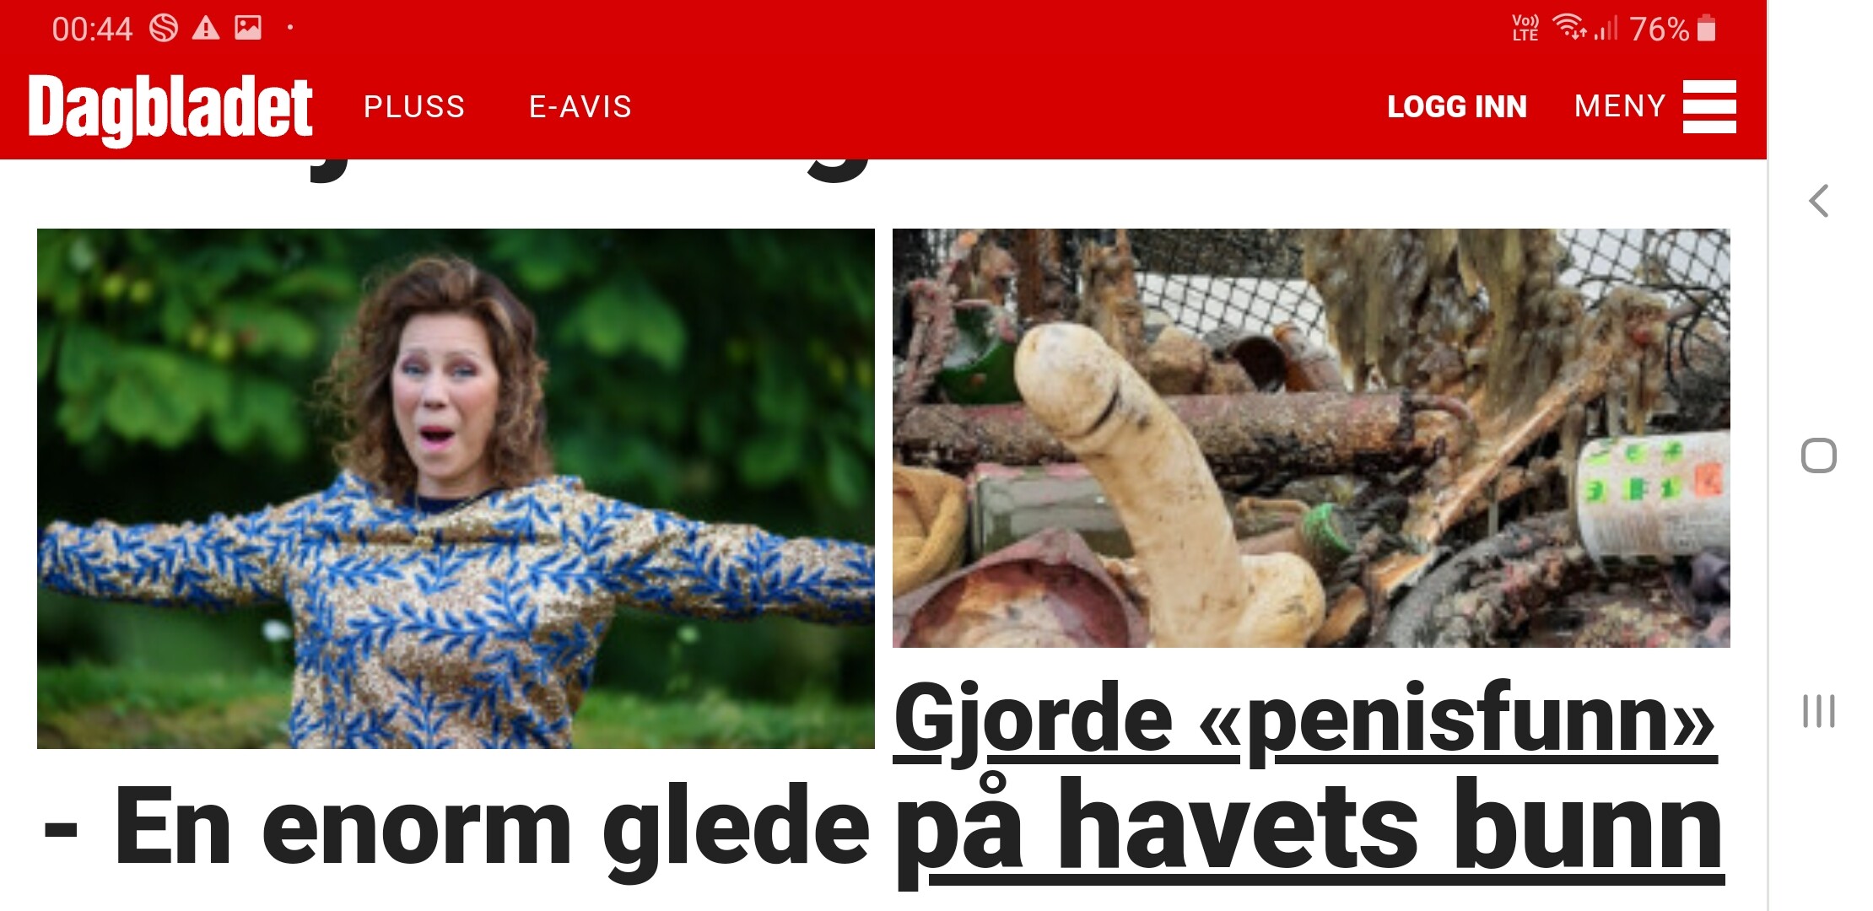The width and height of the screenshot is (1873, 911).
Task: Open the photo of woman in sequin sweater
Action: [x=456, y=488]
